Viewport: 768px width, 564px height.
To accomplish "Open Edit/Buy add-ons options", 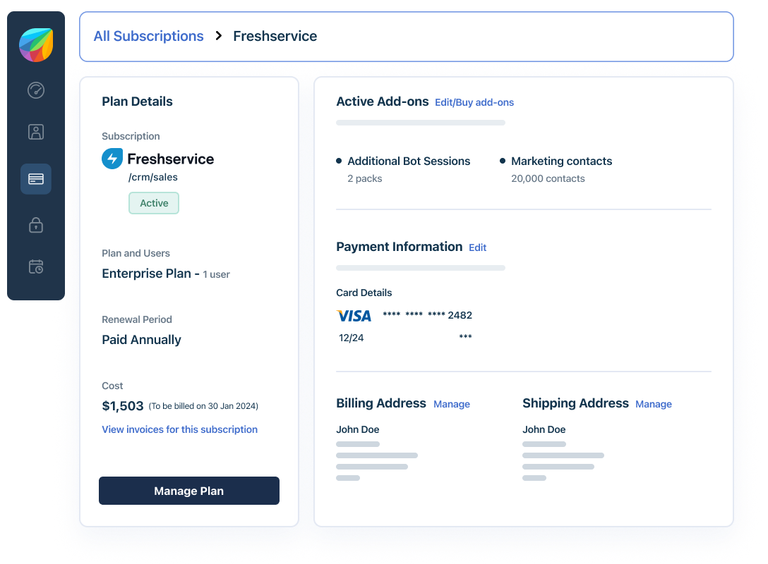I will [474, 102].
